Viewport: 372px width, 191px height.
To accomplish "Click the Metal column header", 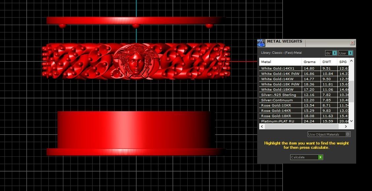I will tap(280, 62).
